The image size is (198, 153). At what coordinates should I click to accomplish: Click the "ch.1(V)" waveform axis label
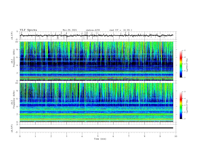tap(12, 35)
